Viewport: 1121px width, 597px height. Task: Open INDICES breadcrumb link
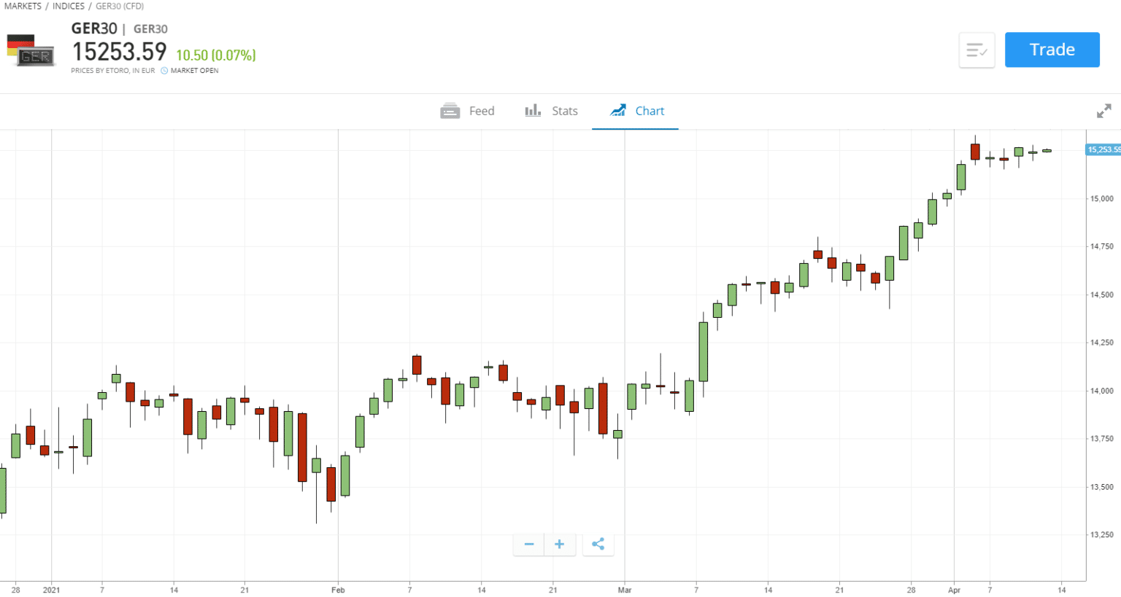[69, 6]
